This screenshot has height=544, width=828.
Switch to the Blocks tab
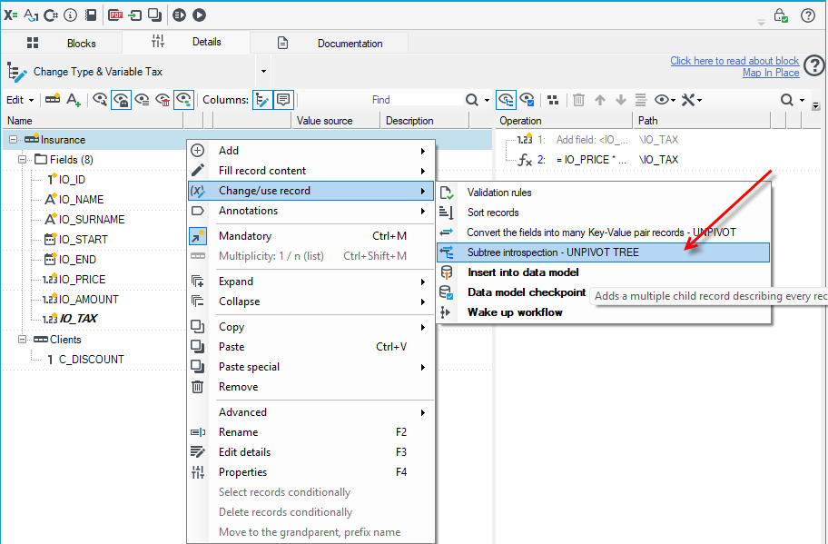[x=63, y=44]
